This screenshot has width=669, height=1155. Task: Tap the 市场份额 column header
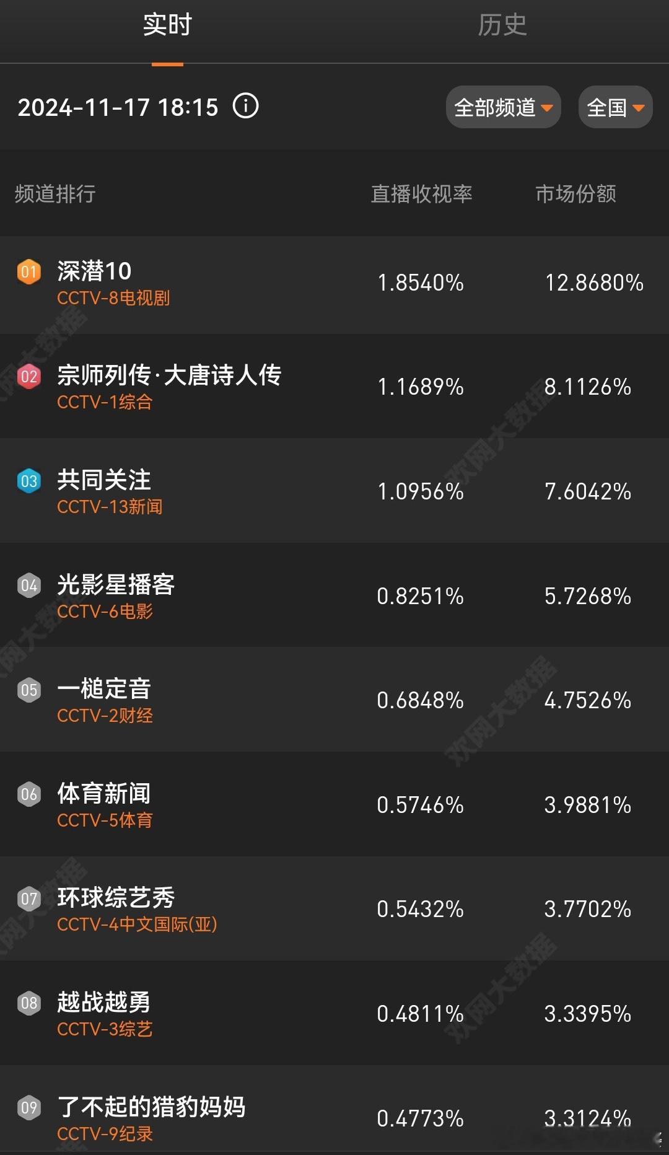click(x=576, y=194)
